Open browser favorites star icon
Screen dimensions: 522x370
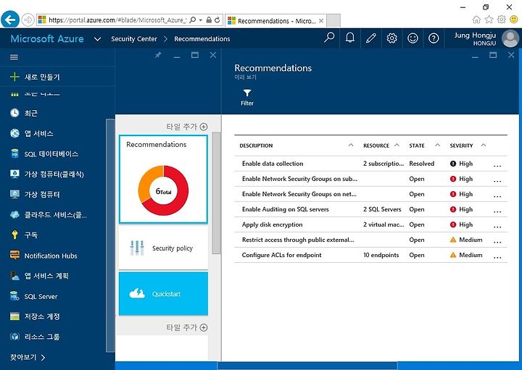(x=489, y=20)
